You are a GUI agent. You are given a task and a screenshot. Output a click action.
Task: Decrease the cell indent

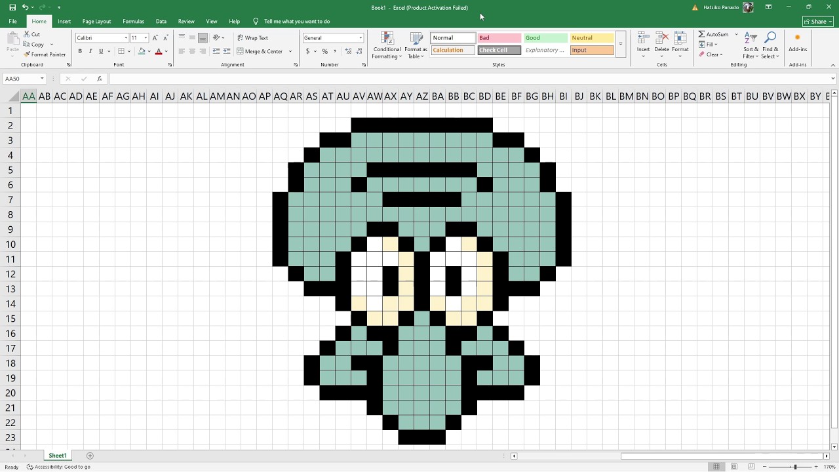tap(216, 51)
